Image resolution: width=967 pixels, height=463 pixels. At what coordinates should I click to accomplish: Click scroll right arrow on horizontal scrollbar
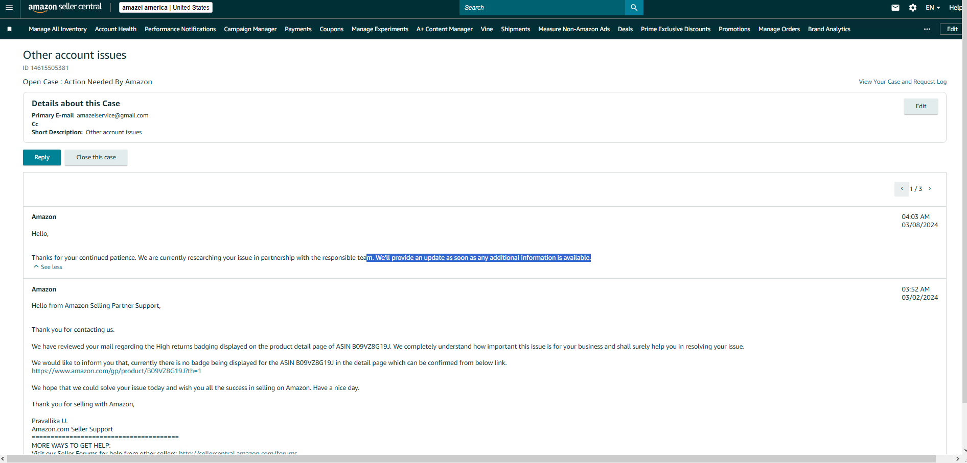coord(958,459)
